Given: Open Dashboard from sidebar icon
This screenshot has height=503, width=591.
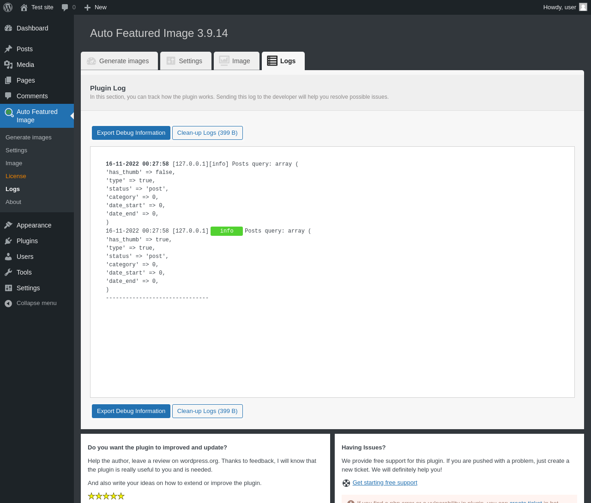Looking at the screenshot, I should pos(8,28).
